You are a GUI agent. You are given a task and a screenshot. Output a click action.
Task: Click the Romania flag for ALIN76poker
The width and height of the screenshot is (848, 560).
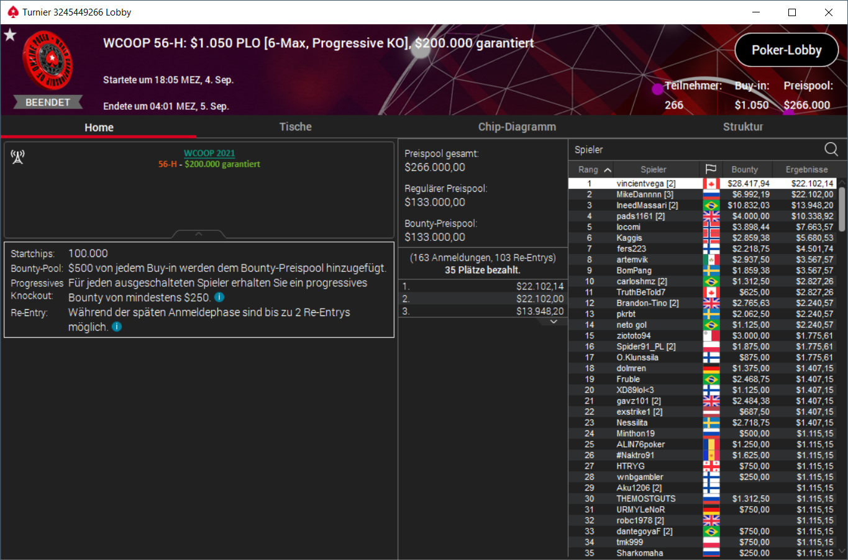coord(711,445)
